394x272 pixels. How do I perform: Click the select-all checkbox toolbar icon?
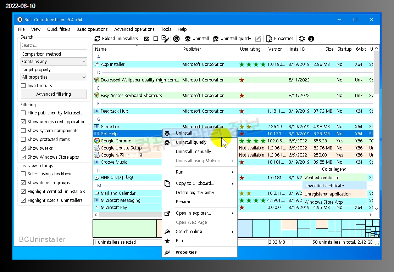pos(147,39)
